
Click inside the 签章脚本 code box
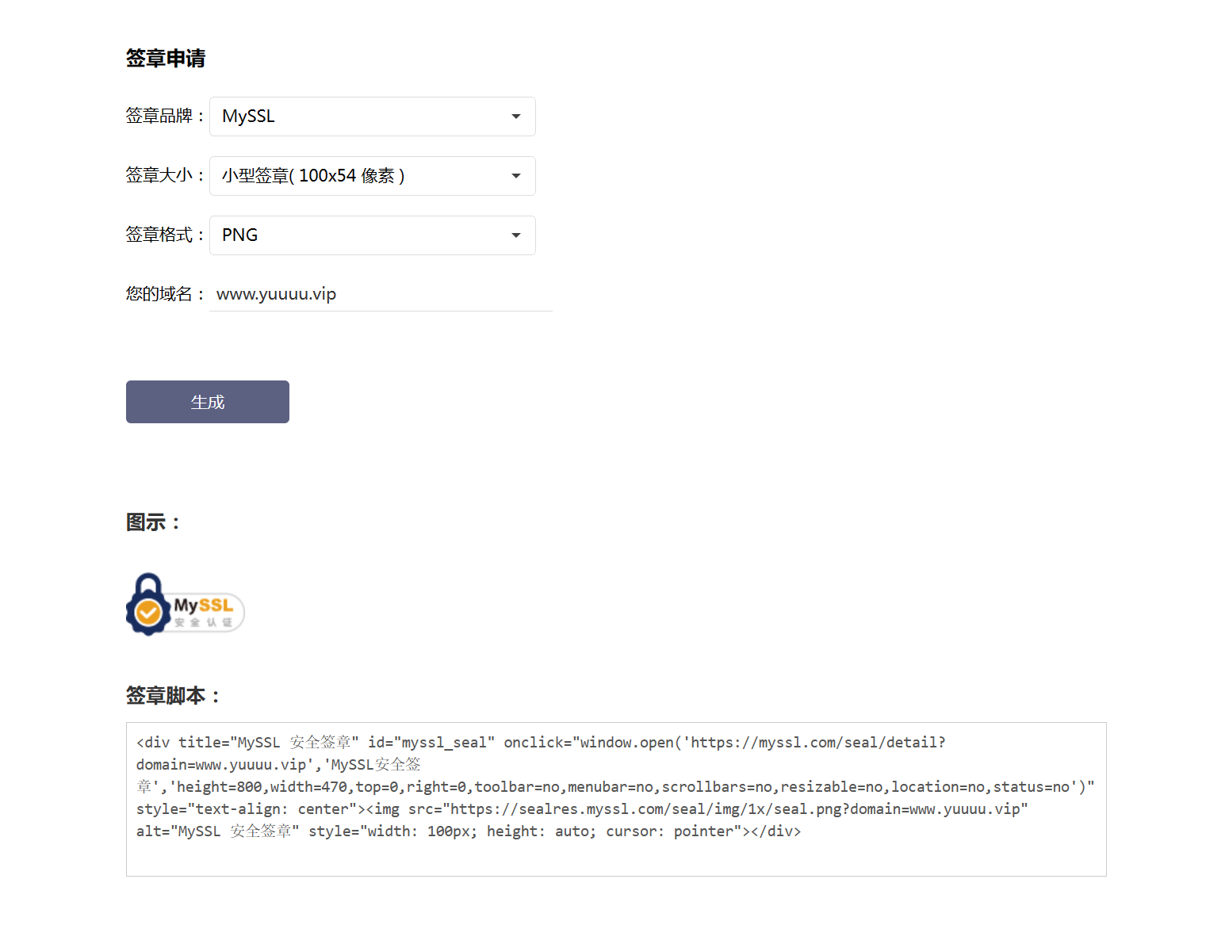pos(616,799)
